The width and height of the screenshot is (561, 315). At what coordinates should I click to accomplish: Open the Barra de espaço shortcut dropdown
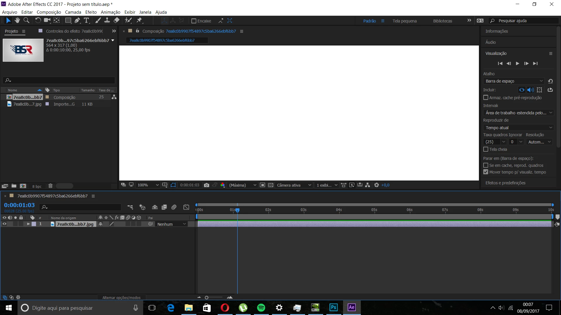pos(514,81)
